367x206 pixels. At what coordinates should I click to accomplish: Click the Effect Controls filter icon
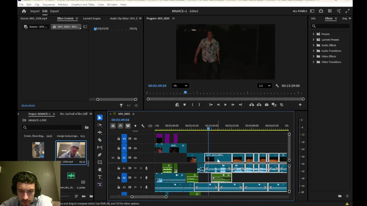coord(121,106)
